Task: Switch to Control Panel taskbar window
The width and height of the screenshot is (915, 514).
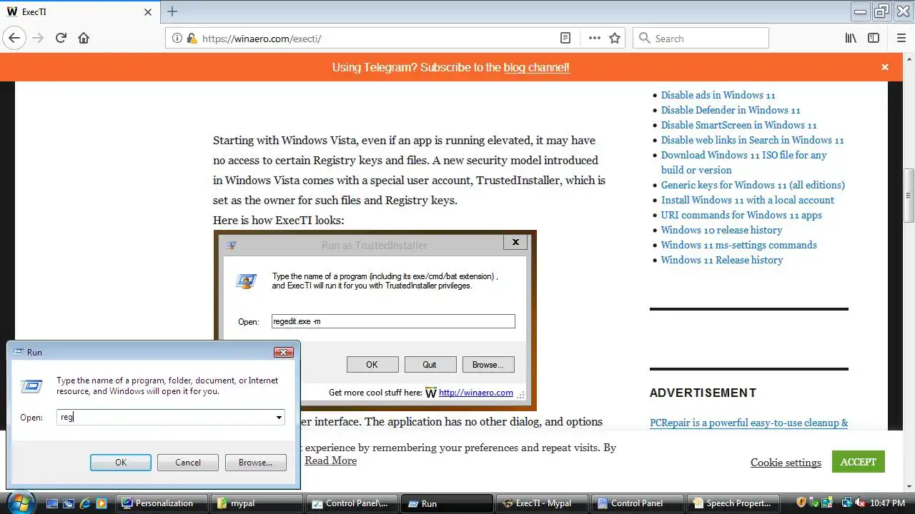Action: click(x=636, y=503)
